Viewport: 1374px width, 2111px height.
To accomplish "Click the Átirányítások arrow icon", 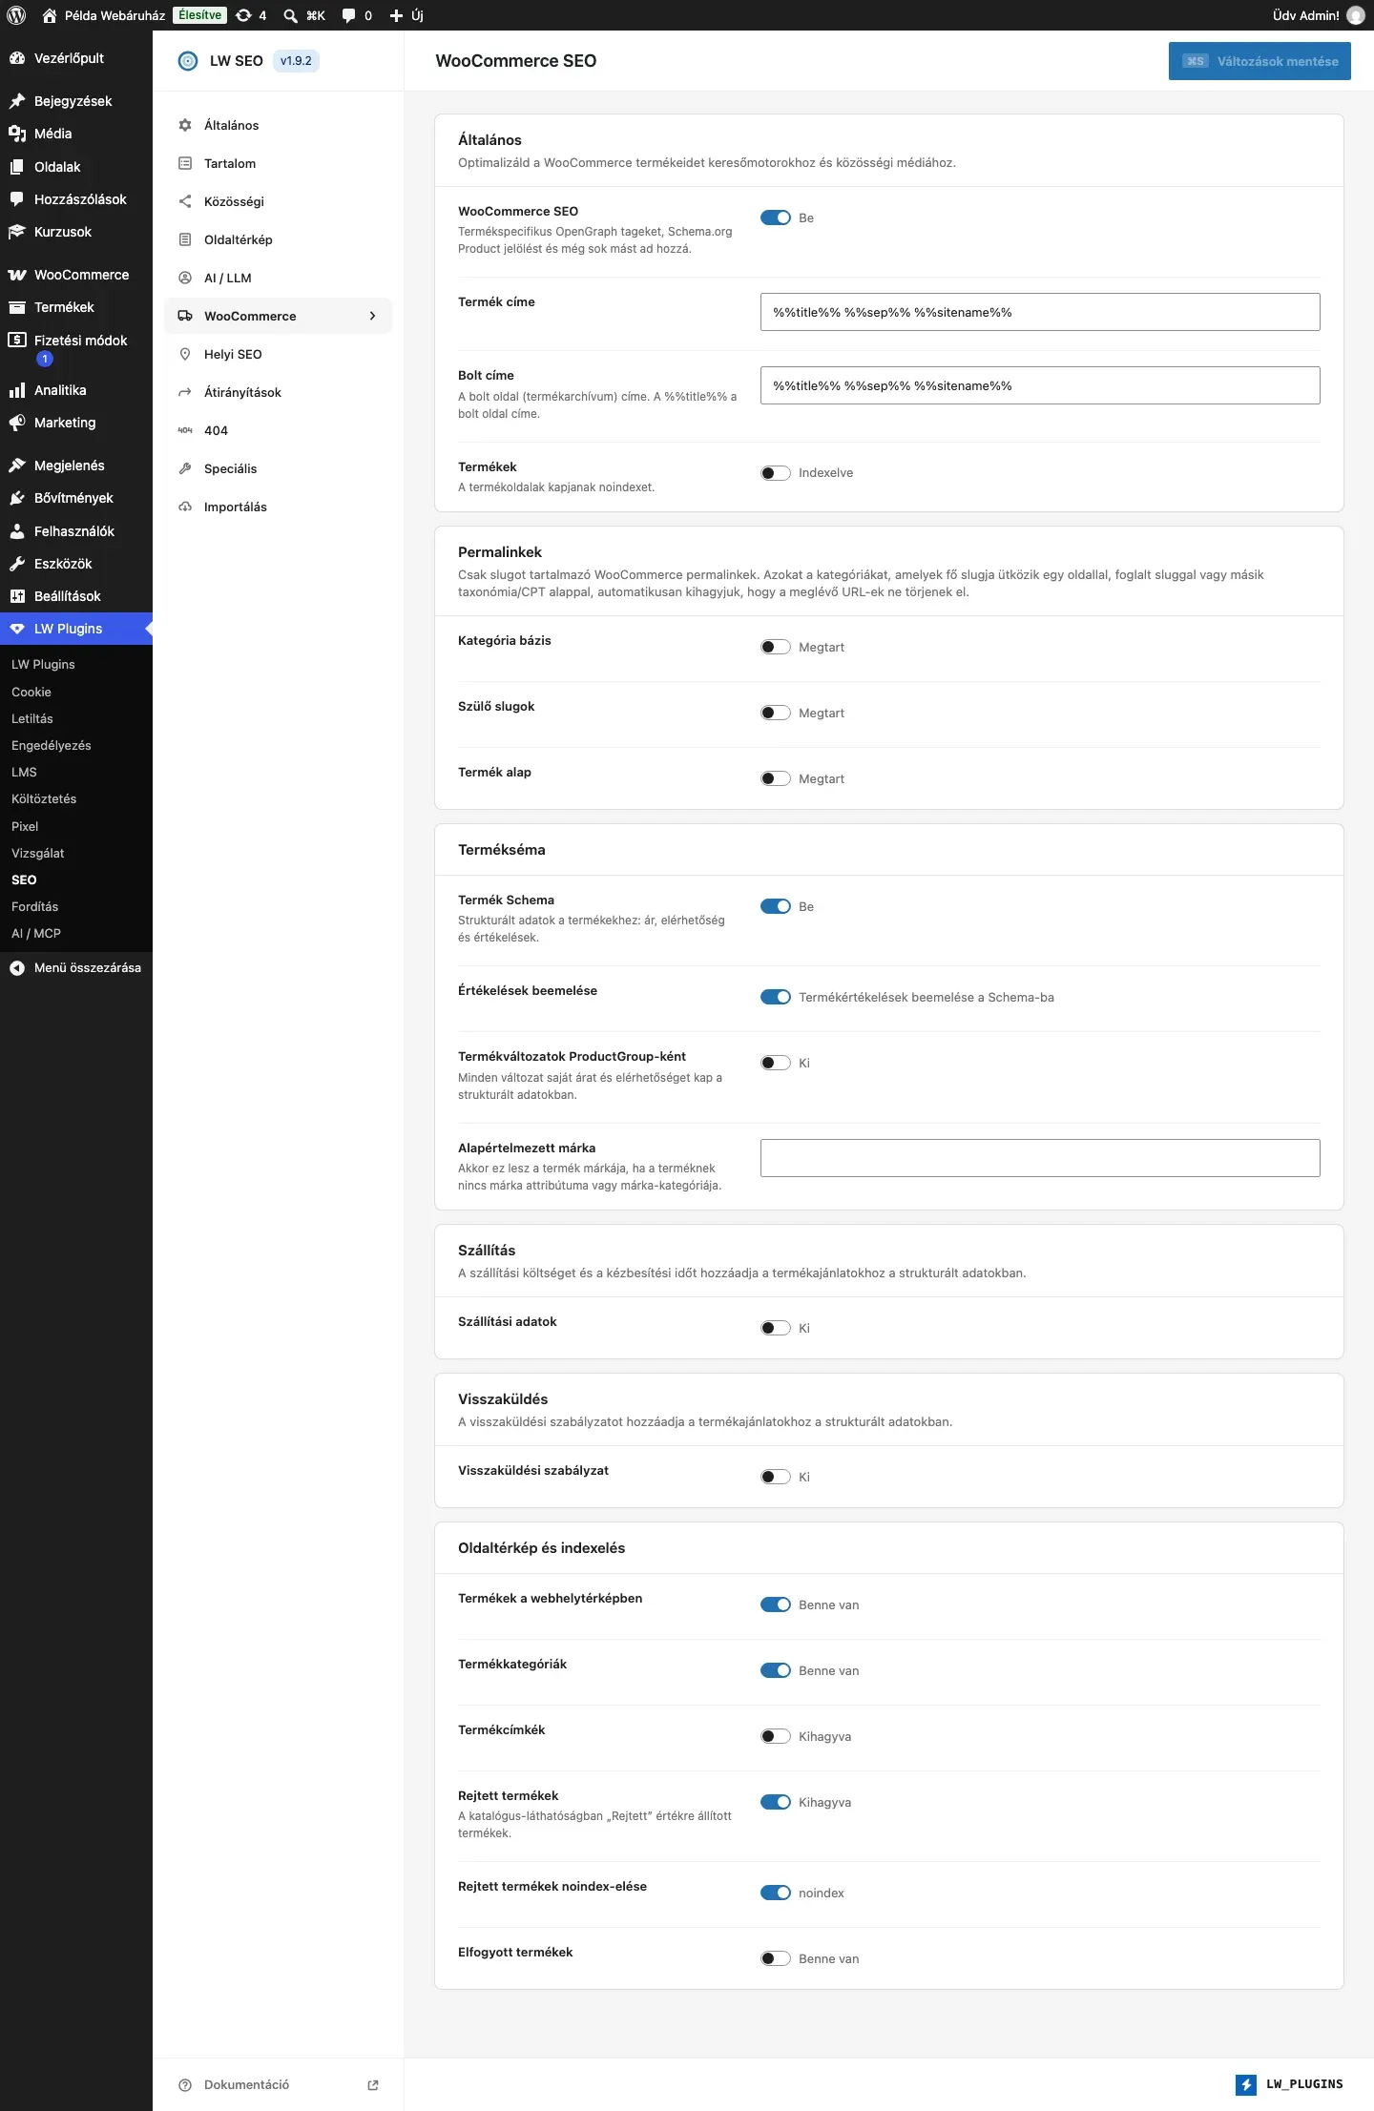I will tap(185, 392).
